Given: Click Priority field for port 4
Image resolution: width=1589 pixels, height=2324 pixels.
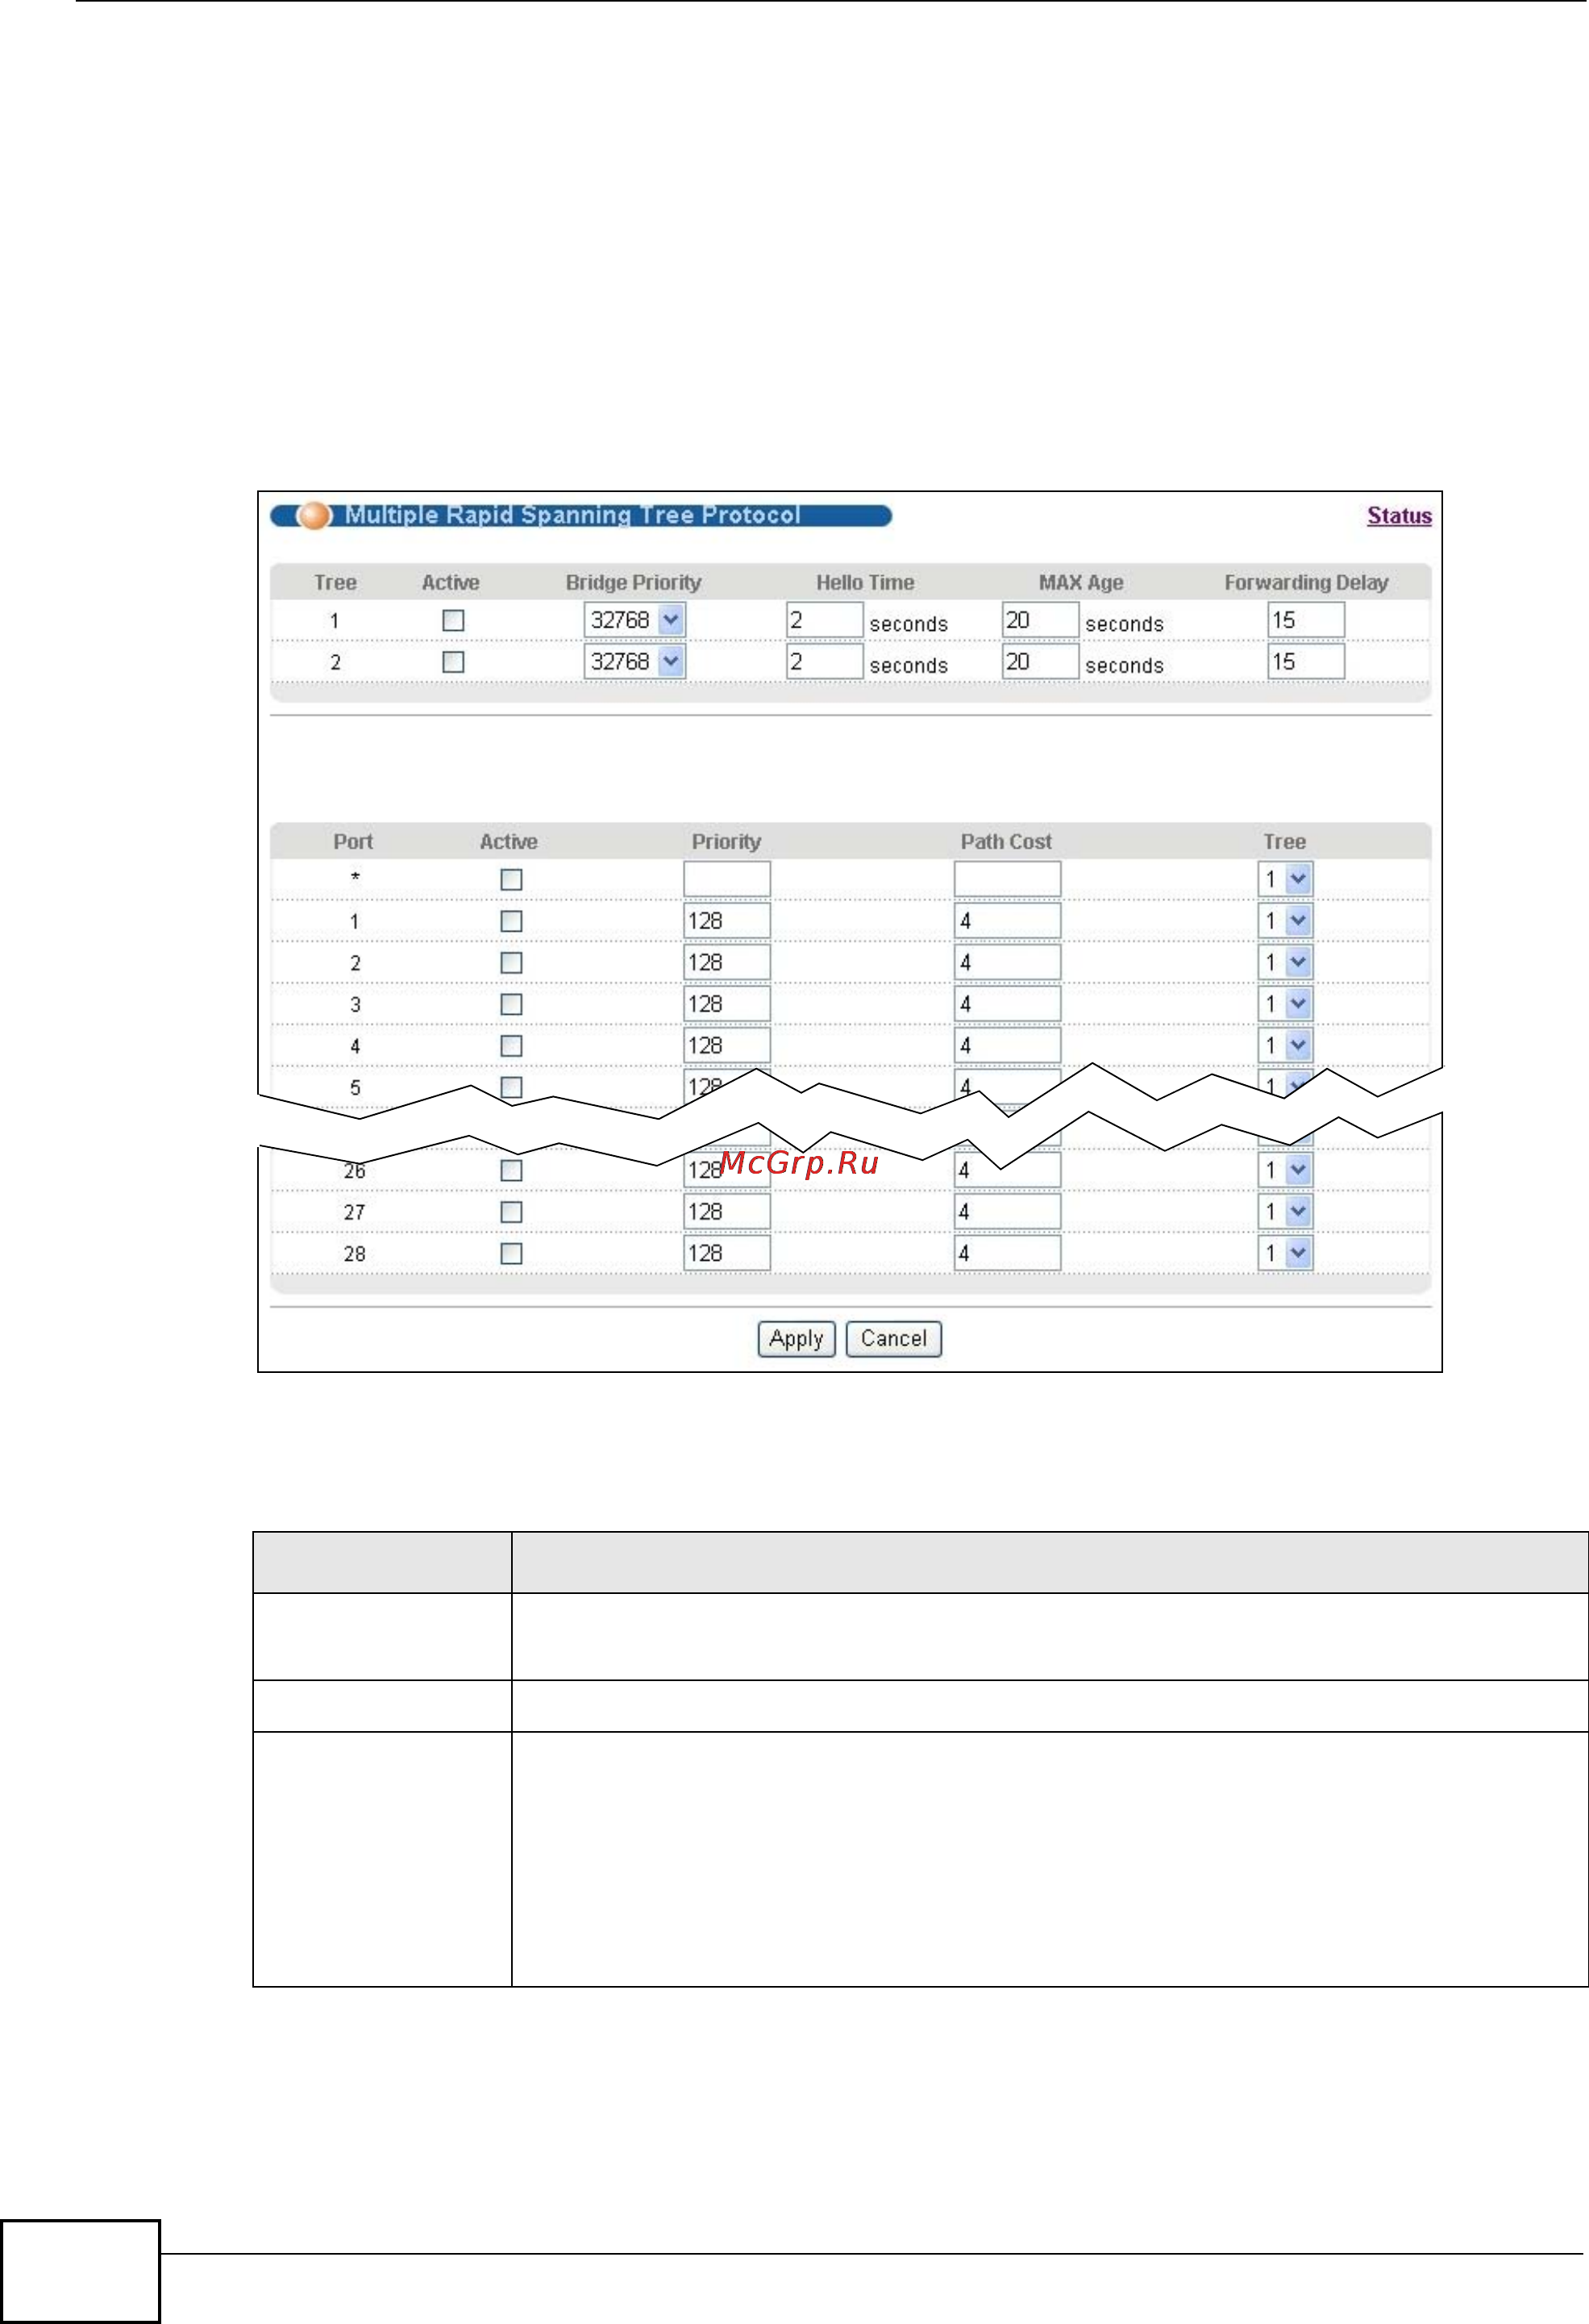Looking at the screenshot, I should coord(727,1046).
